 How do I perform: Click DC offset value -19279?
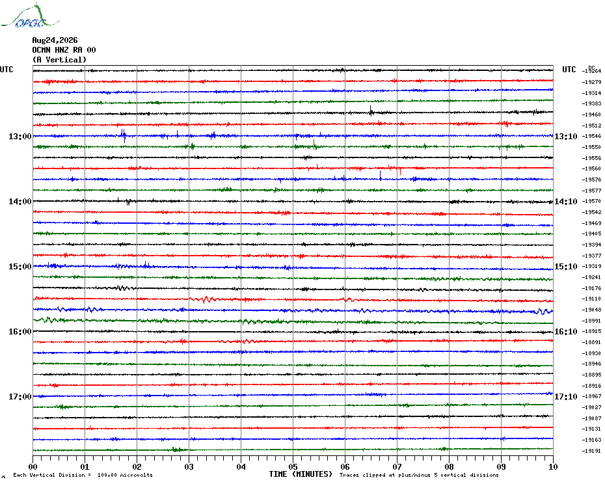tap(591, 82)
